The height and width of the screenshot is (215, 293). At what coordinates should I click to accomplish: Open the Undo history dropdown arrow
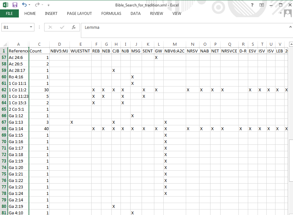[29, 5]
